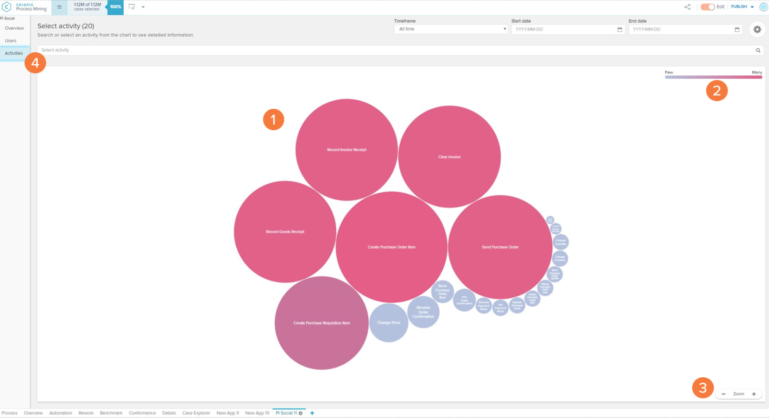
Task: Switch to the Case Explorer tab
Action: pyautogui.click(x=196, y=413)
